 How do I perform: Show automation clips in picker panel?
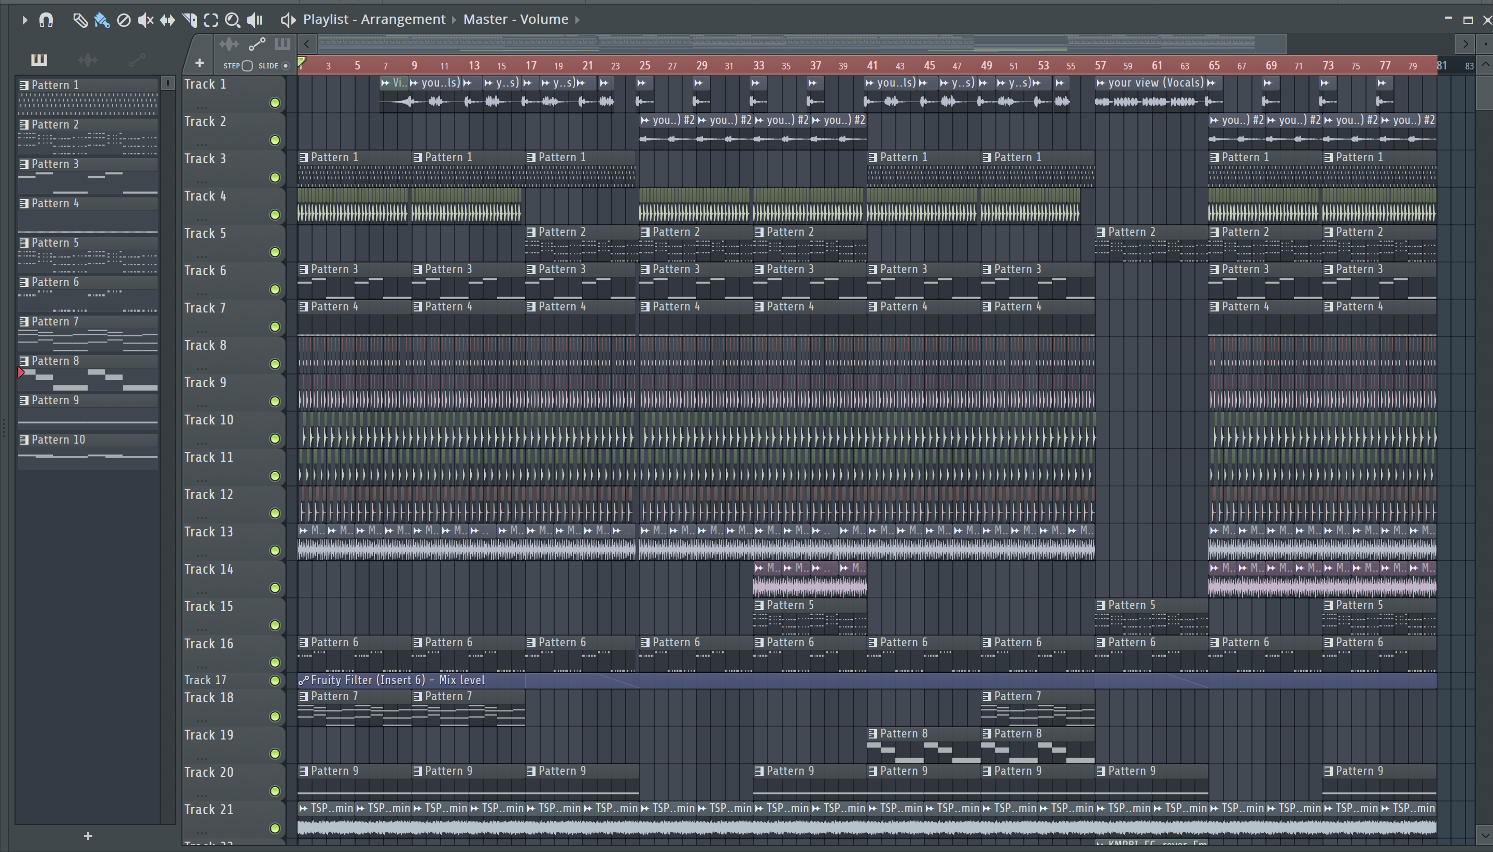(x=137, y=59)
